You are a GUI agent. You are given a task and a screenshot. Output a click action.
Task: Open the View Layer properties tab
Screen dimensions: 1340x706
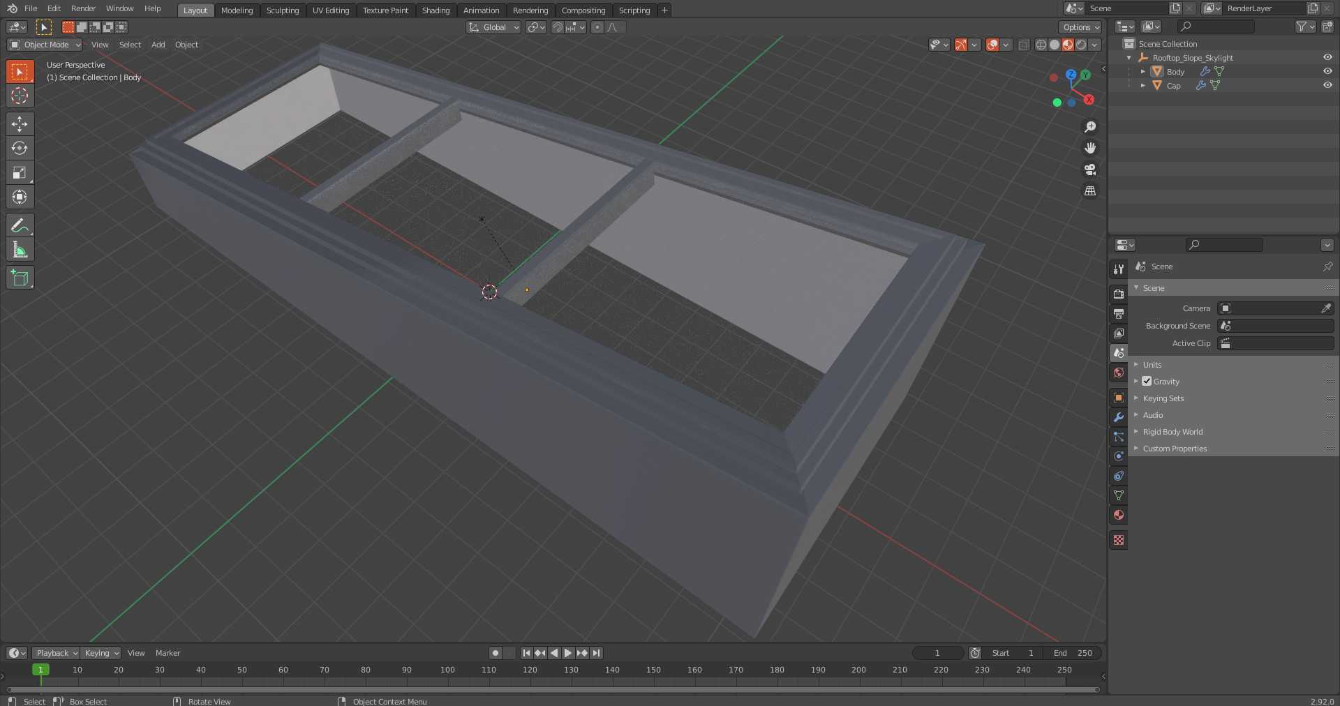(1119, 333)
